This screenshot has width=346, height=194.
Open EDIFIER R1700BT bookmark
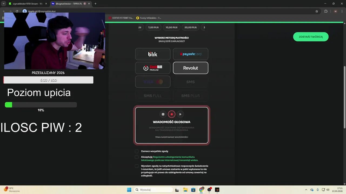pyautogui.click(x=121, y=18)
